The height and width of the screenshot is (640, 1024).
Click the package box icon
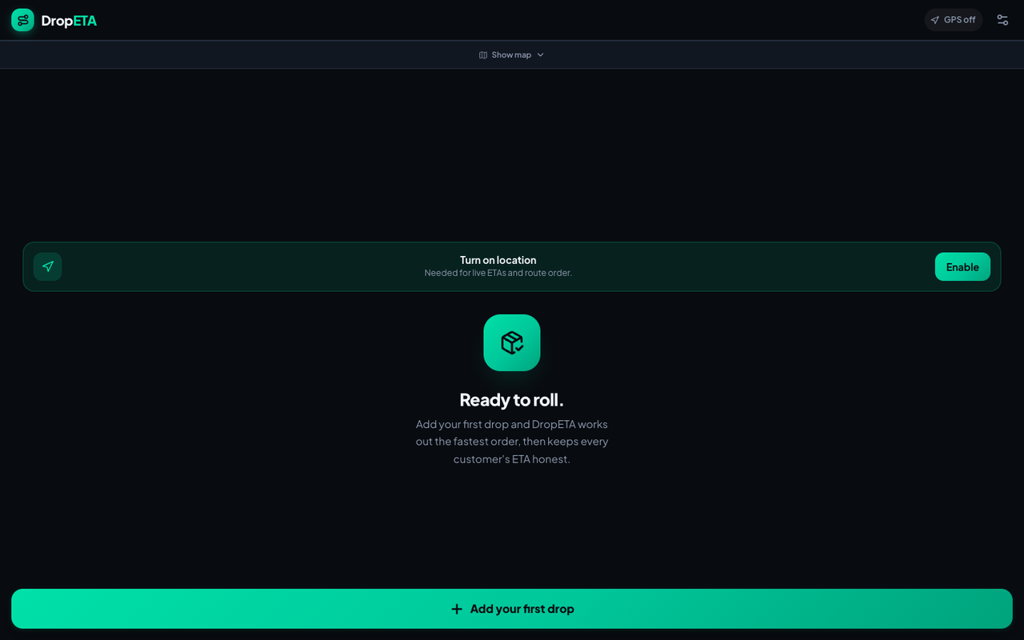[512, 342]
